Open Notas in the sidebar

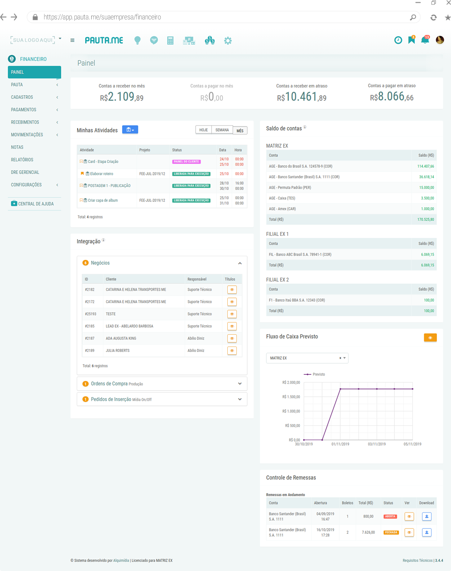[x=34, y=147]
